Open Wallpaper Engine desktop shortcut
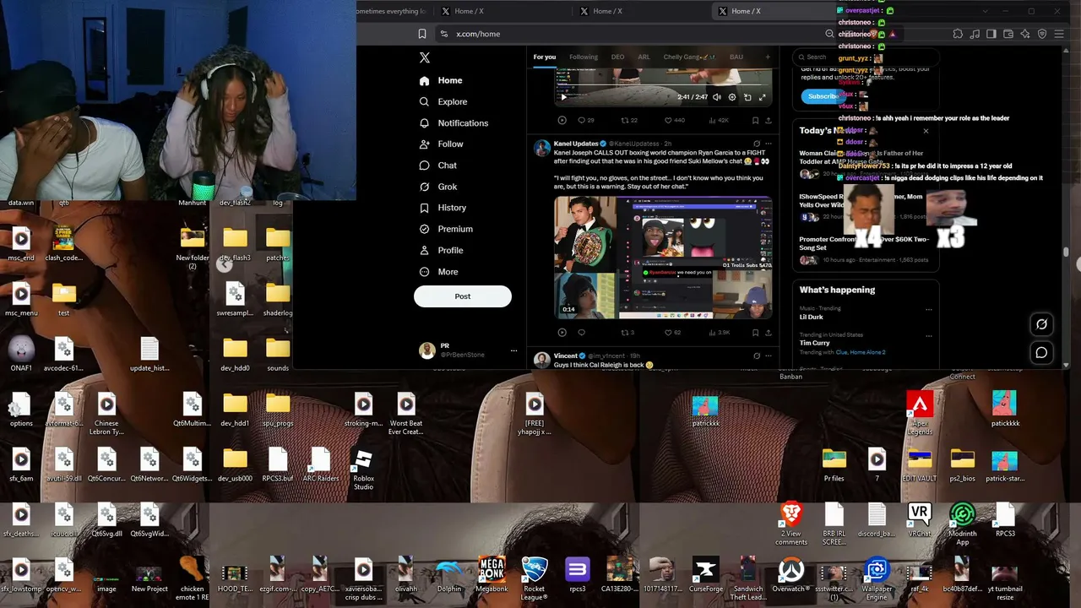Screen dimensions: 1081x608 877,578
